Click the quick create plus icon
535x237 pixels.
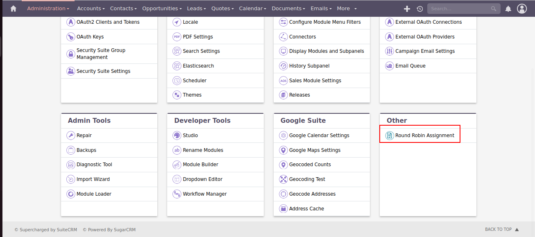click(x=407, y=9)
